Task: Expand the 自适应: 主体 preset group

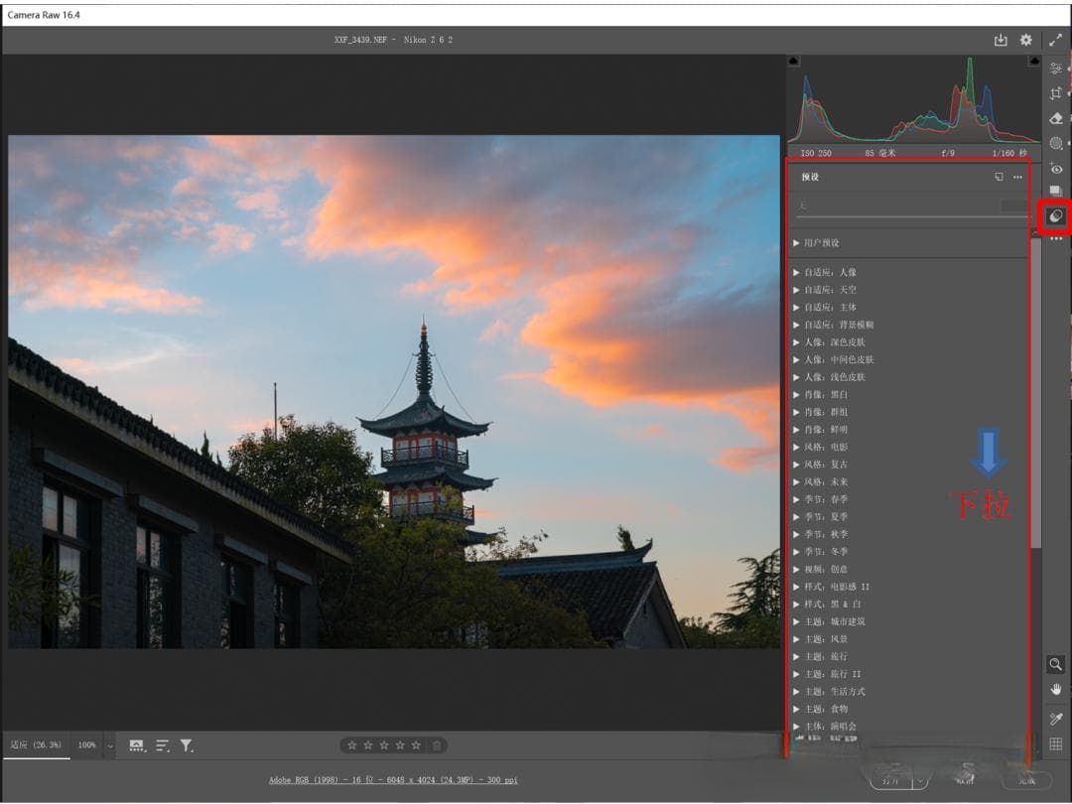Action: pyautogui.click(x=796, y=307)
